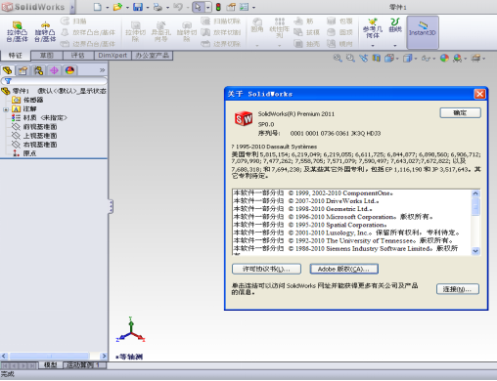The image size is (497, 381).
Task: Click the 连接(N)... button
Action: (458, 289)
